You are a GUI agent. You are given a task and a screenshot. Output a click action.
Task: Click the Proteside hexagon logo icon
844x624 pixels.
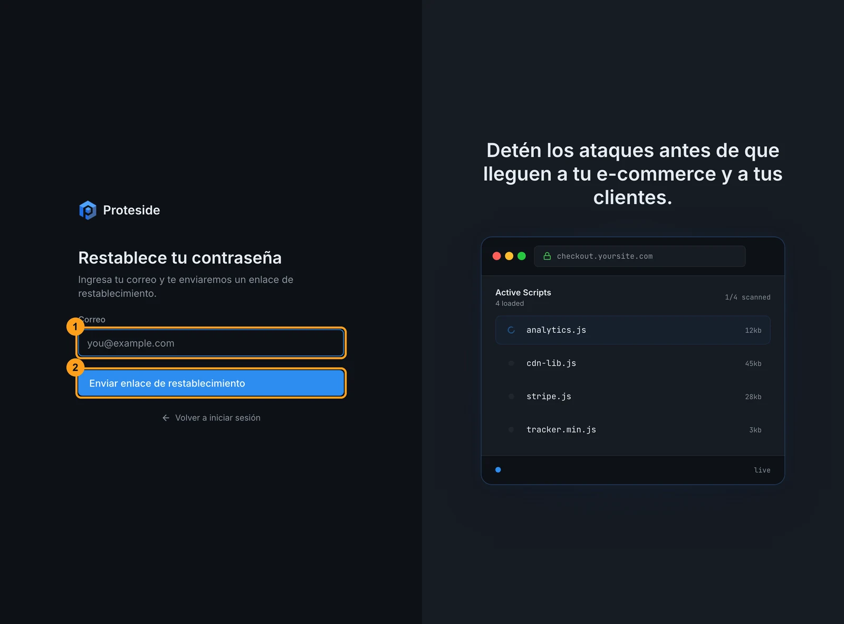pos(88,210)
